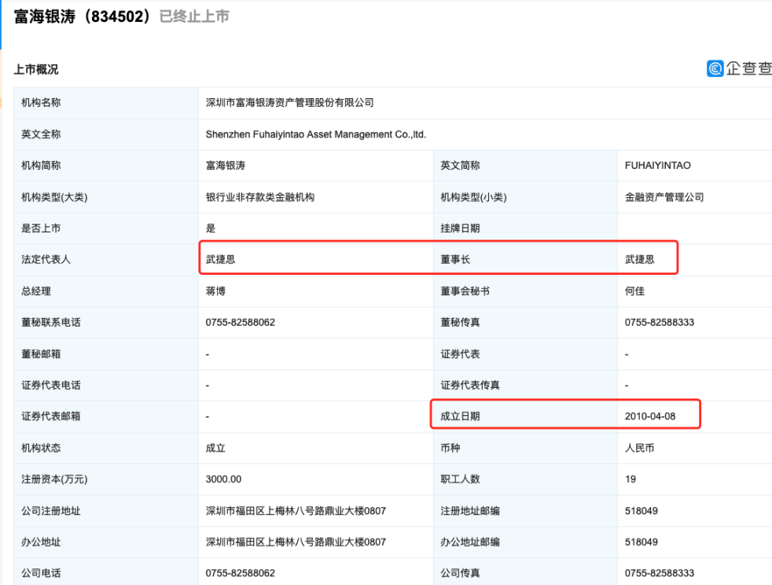Click the 董事长 value 武捷思

click(x=640, y=260)
